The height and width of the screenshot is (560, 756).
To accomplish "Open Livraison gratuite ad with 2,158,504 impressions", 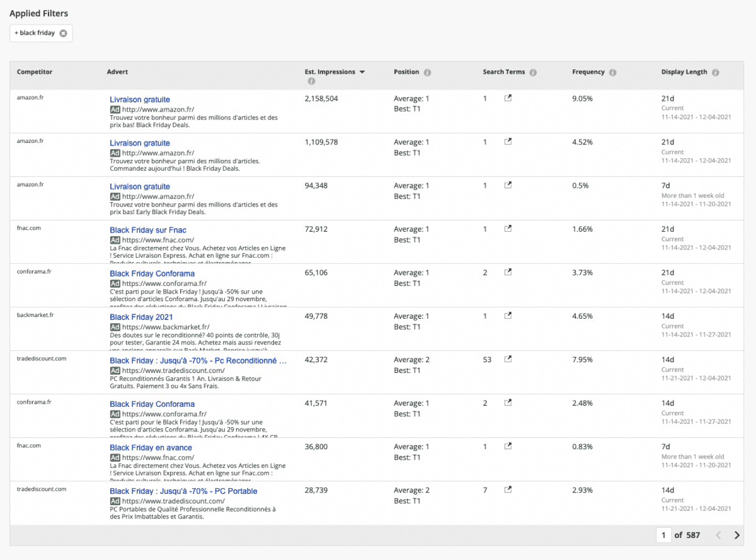I will [x=140, y=100].
